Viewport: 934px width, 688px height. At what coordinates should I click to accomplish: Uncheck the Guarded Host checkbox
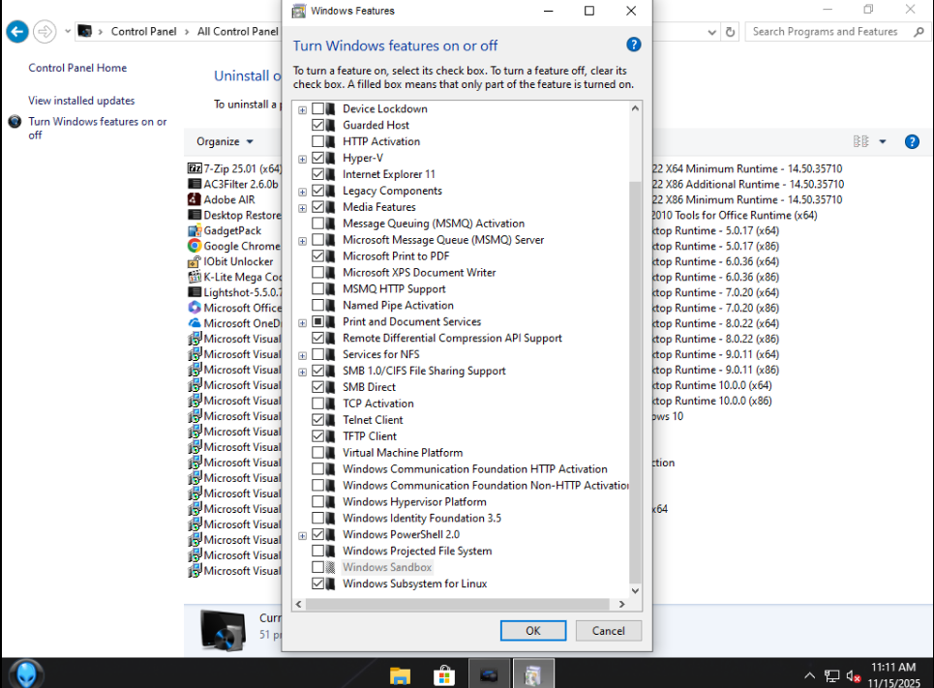(x=318, y=125)
